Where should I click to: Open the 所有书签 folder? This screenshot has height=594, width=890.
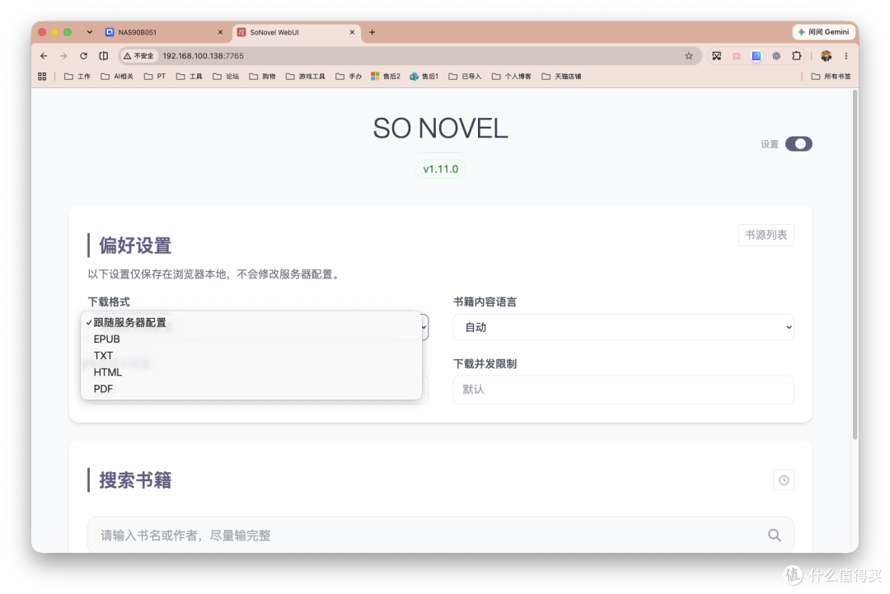(x=831, y=76)
